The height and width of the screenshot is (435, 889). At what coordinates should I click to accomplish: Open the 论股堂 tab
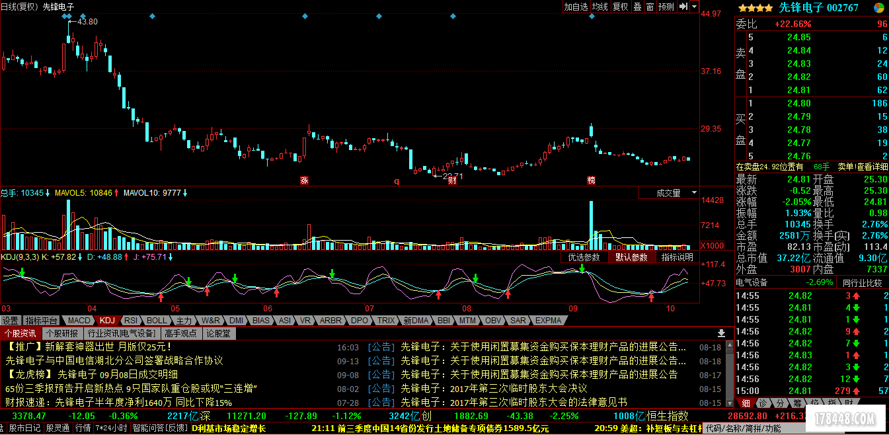click(x=218, y=333)
